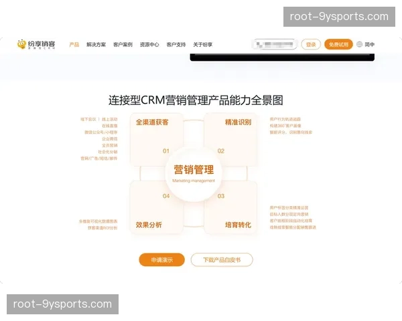The height and width of the screenshot is (321, 402).
Task: Click the Marketing management subtitle
Action: pyautogui.click(x=194, y=181)
